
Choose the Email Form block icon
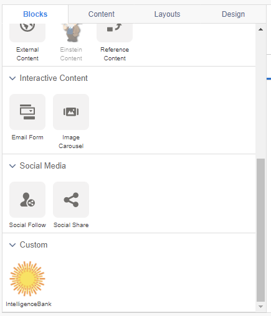(x=27, y=112)
